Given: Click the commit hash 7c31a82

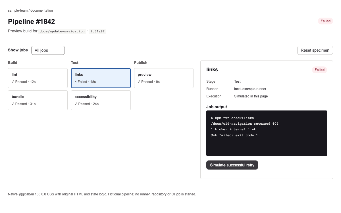Looking at the screenshot, I should (x=98, y=31).
